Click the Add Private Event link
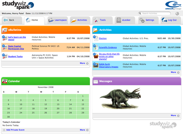The image size is (183, 134). [15, 130]
